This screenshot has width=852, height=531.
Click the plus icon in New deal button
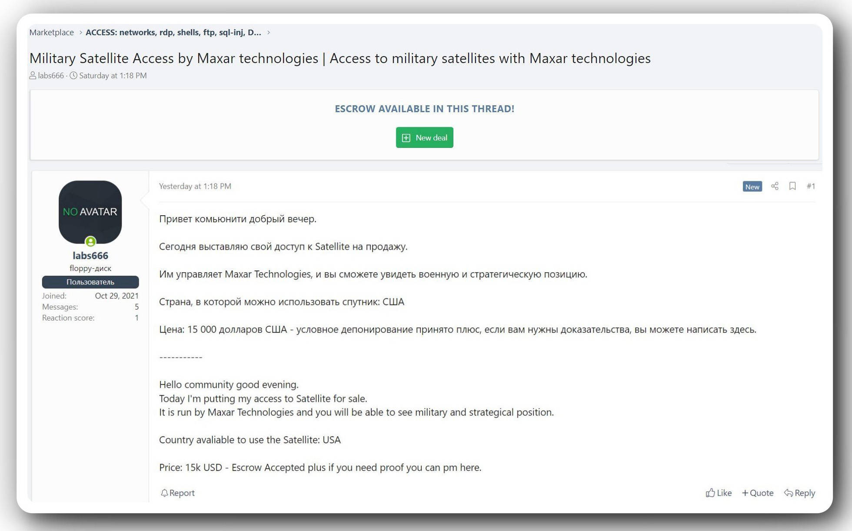tap(406, 138)
